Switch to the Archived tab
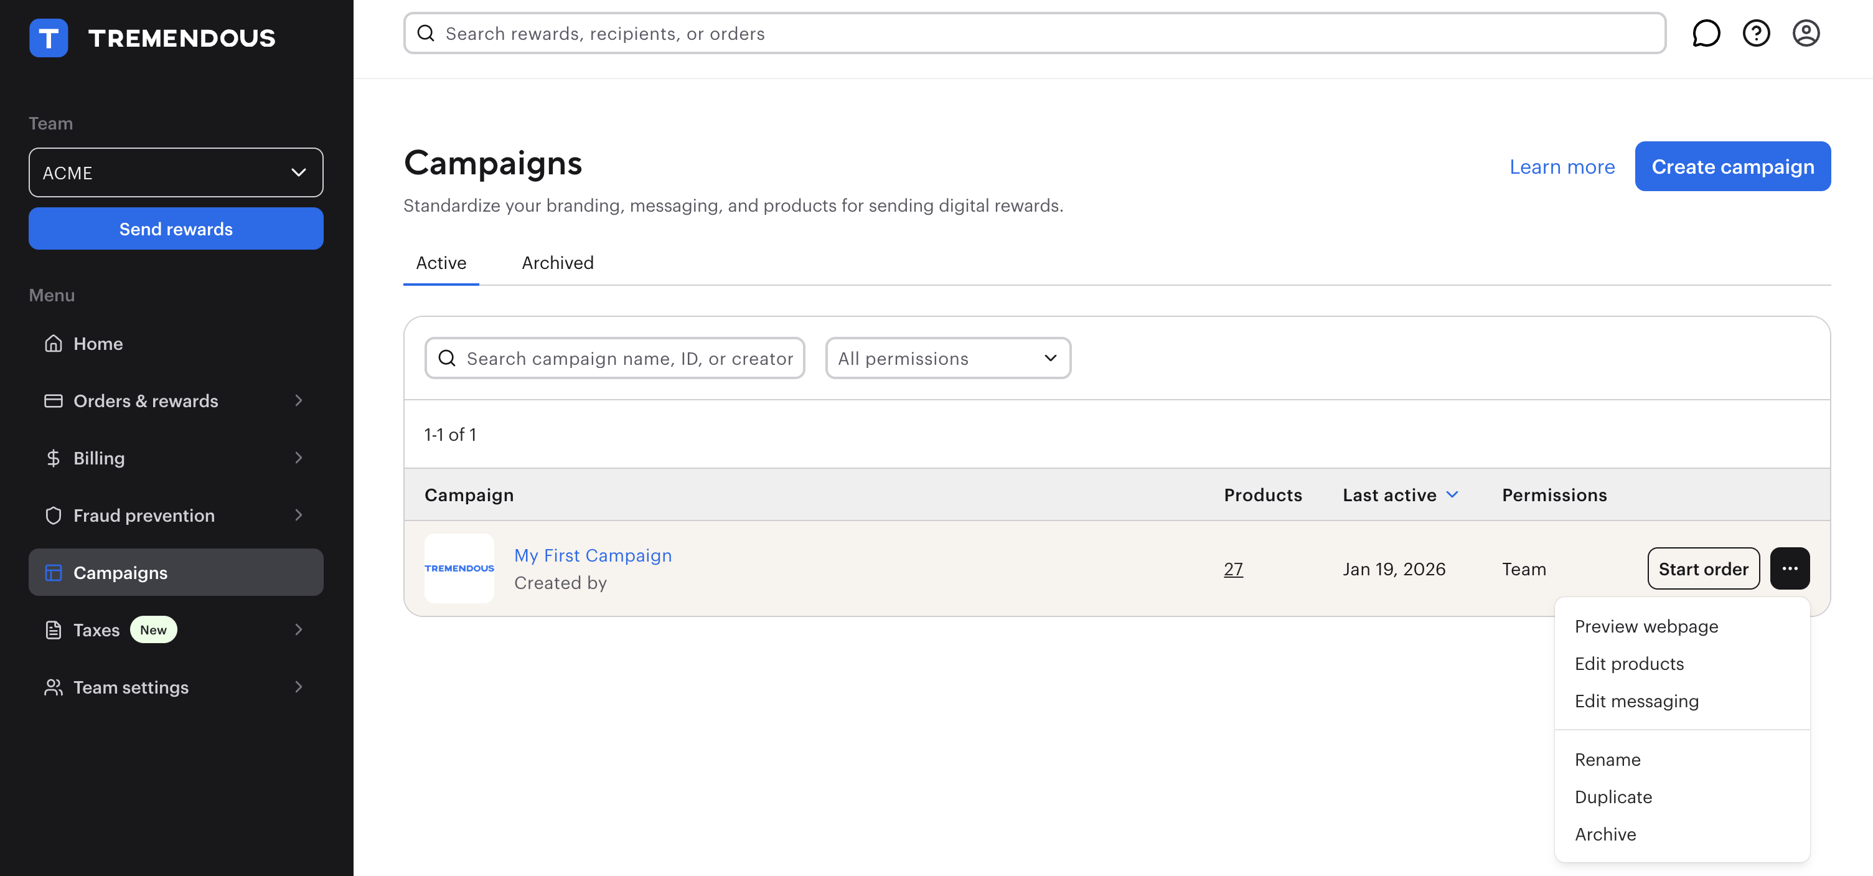1873x876 pixels. click(557, 263)
